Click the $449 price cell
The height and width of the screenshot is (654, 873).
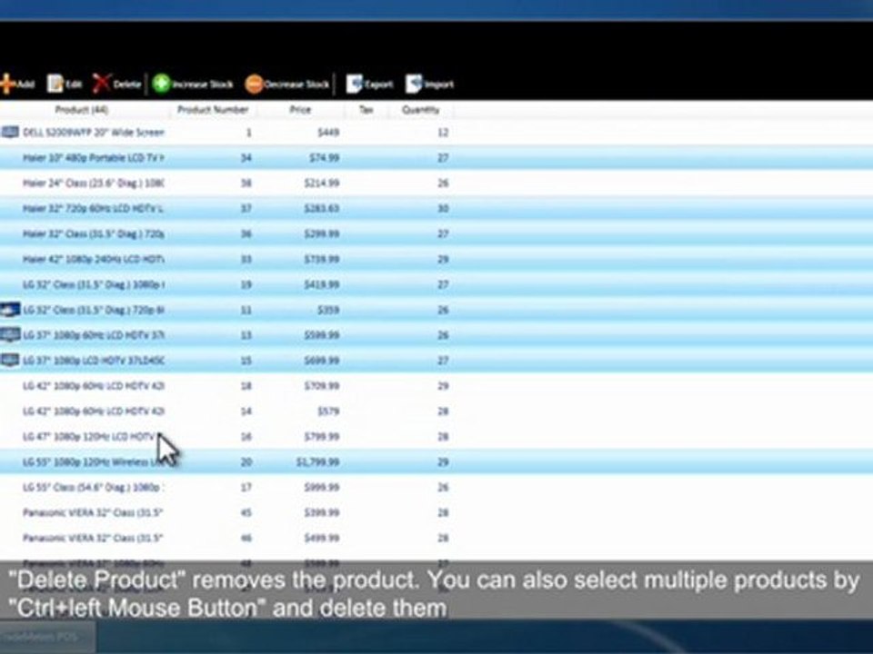(328, 133)
